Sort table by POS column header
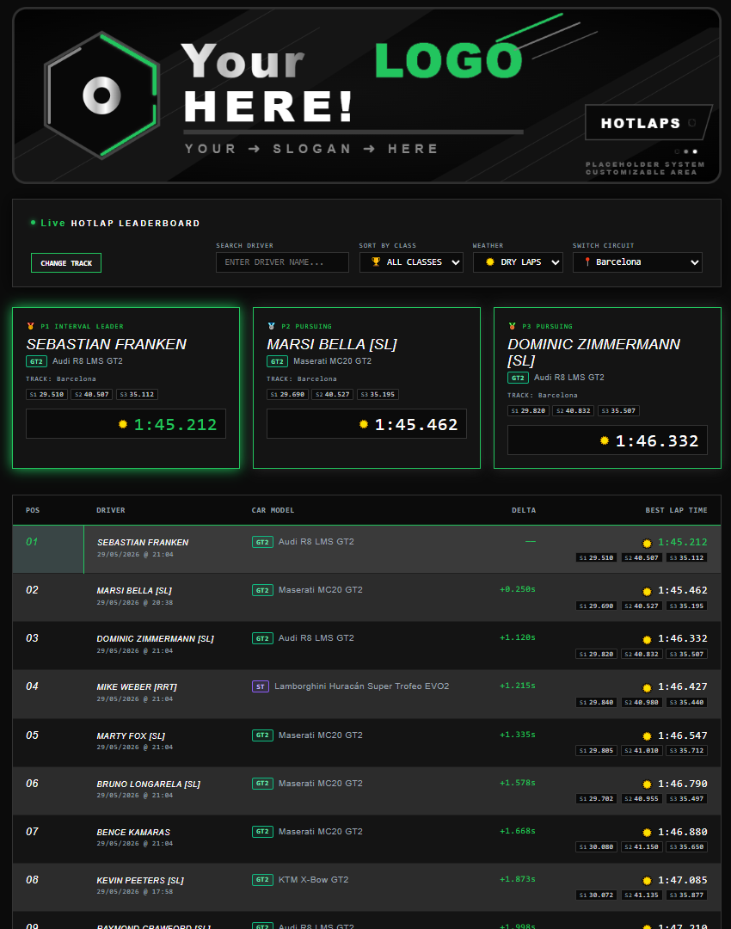The width and height of the screenshot is (731, 929). coord(33,510)
